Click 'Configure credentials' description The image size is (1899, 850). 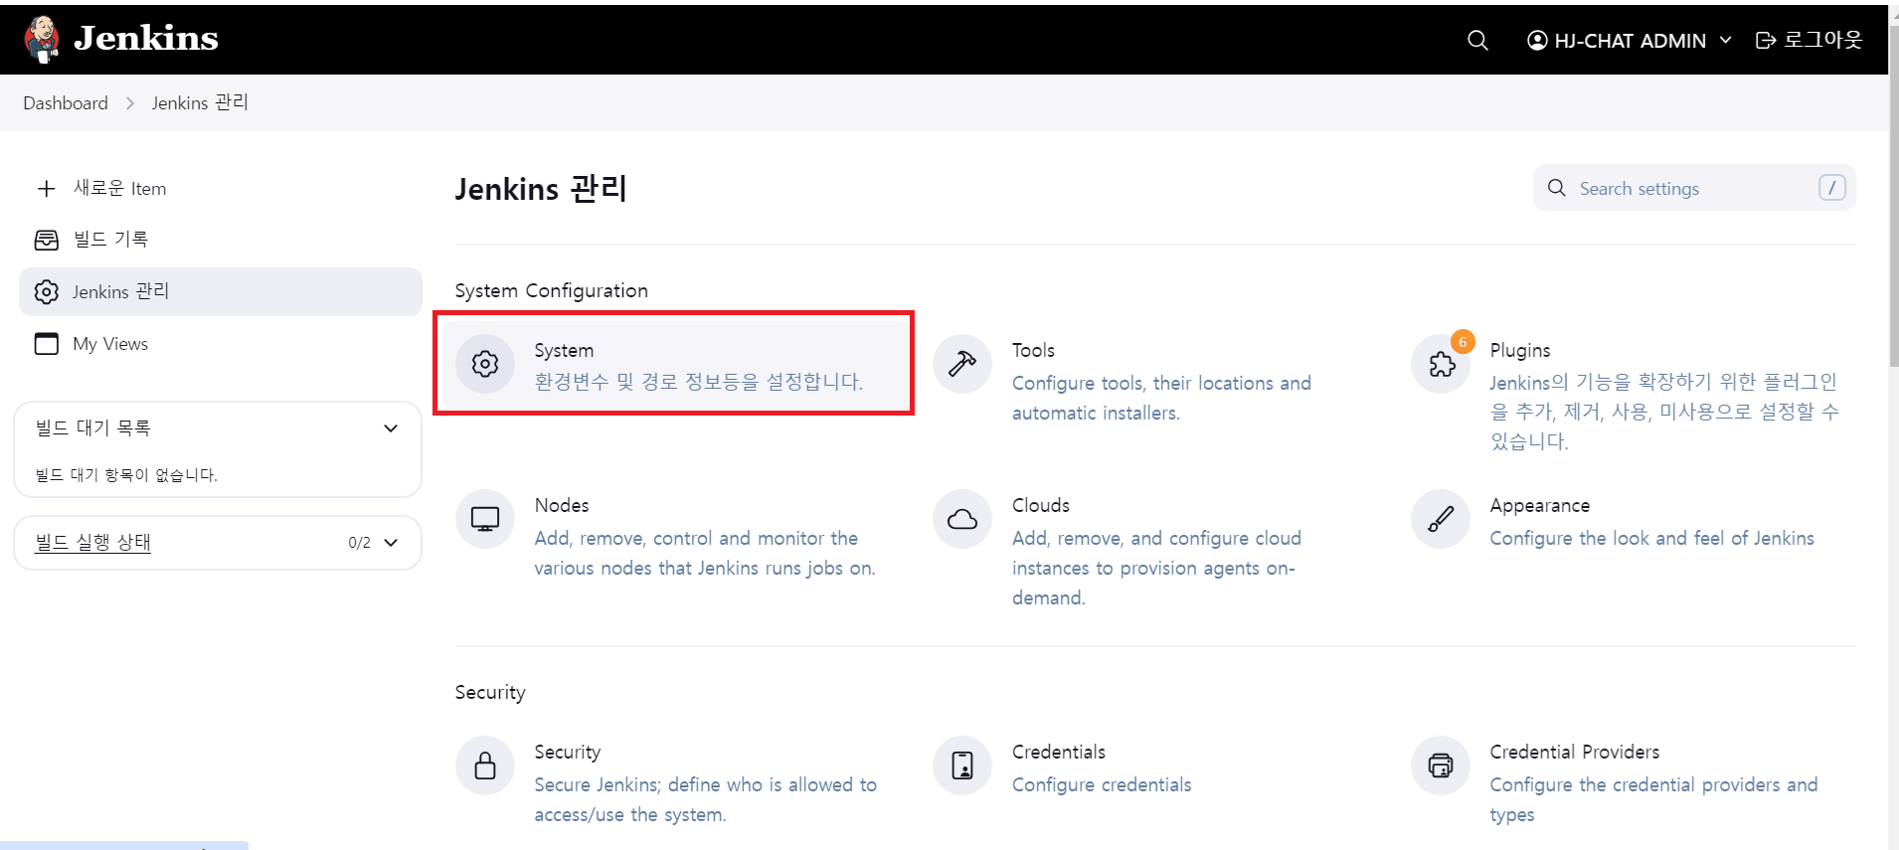[x=1102, y=784]
